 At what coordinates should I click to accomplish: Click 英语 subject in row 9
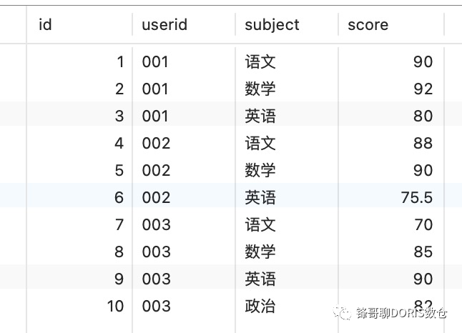(x=260, y=279)
